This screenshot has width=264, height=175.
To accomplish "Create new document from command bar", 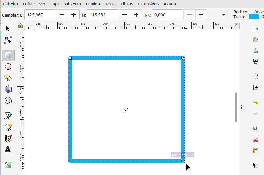I will click(x=256, y=29).
